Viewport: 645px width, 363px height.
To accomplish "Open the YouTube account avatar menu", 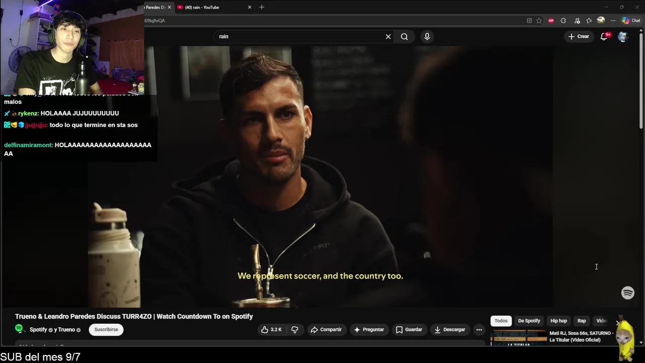I will pyautogui.click(x=623, y=36).
